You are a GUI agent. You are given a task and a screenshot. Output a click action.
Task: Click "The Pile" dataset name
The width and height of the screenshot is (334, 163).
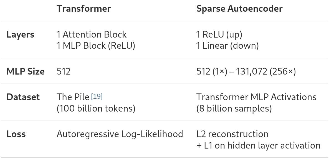(73, 97)
